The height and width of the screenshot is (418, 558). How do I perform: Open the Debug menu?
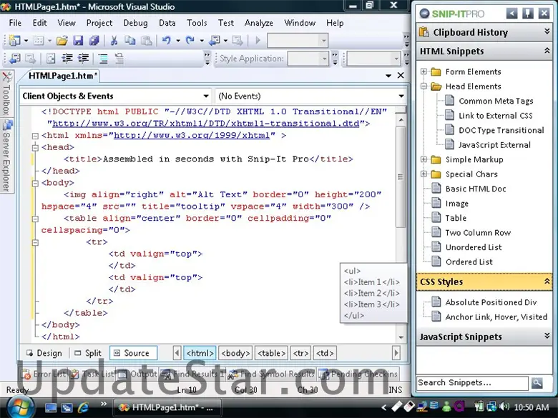135,23
